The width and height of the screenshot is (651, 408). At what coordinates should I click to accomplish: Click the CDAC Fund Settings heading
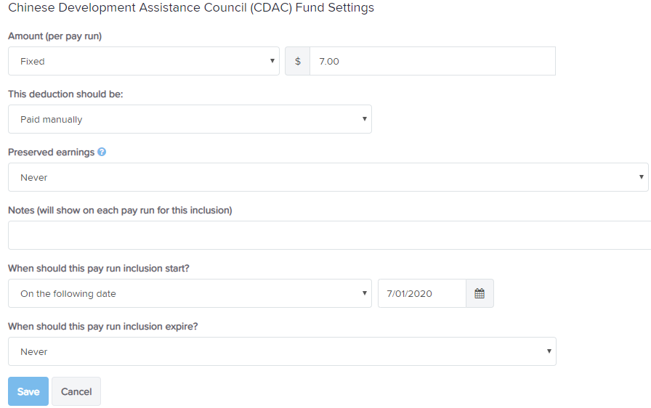click(191, 7)
